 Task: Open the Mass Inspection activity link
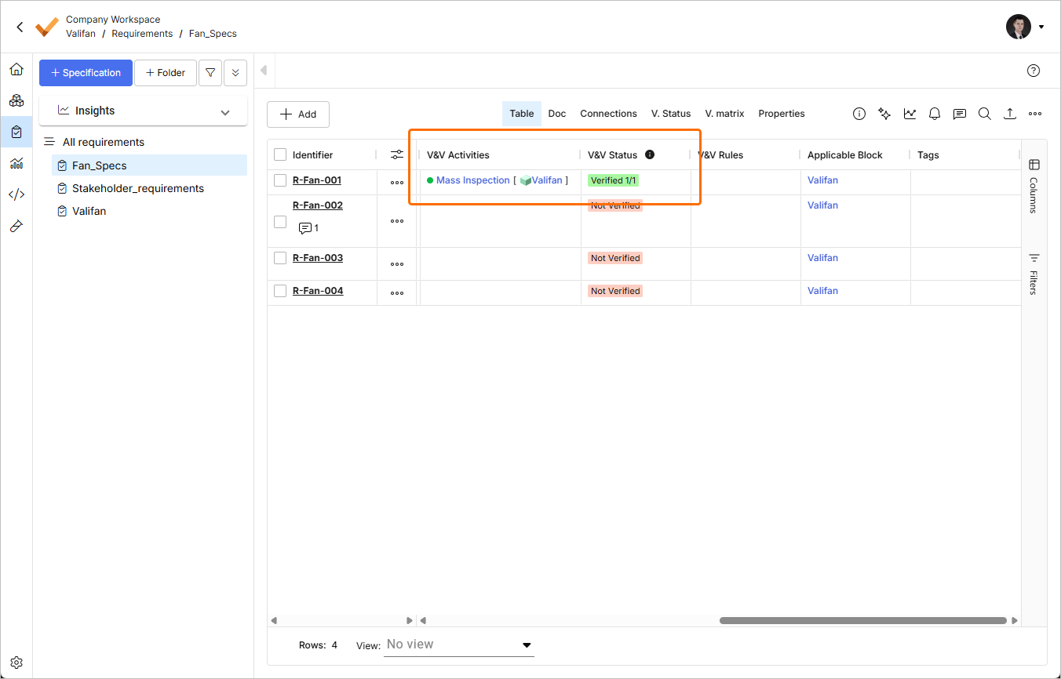click(473, 180)
